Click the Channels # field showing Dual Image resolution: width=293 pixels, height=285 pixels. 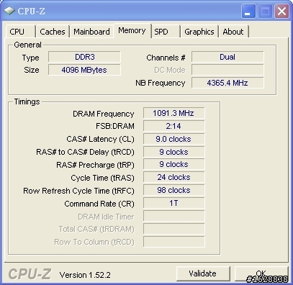[x=227, y=57]
